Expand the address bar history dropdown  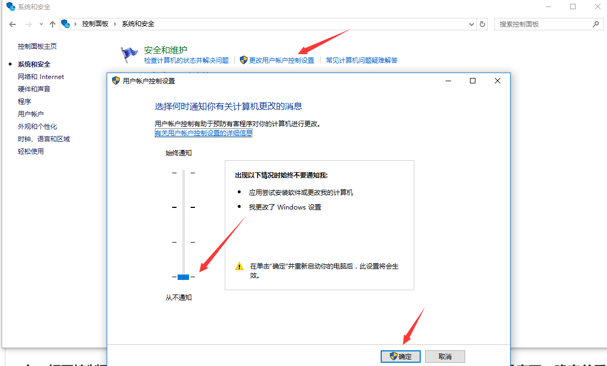tap(471, 24)
